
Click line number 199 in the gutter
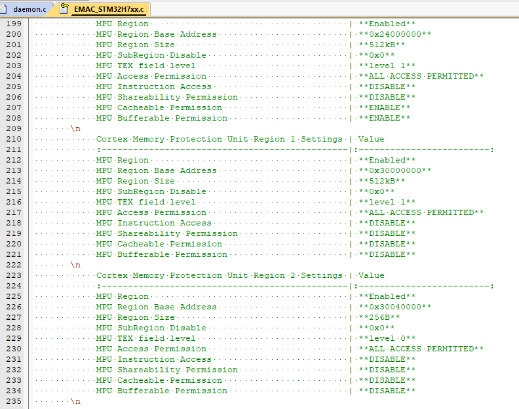tap(14, 24)
